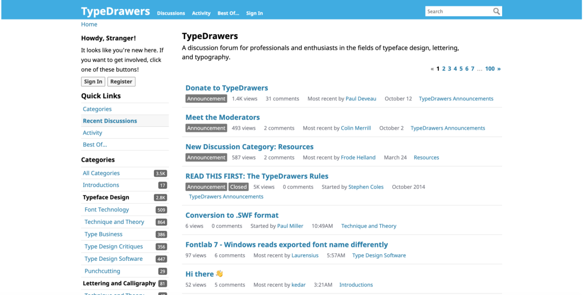Image resolution: width=585 pixels, height=295 pixels.
Task: Open Fontlab 7 Windows font name discussion
Action: click(287, 245)
